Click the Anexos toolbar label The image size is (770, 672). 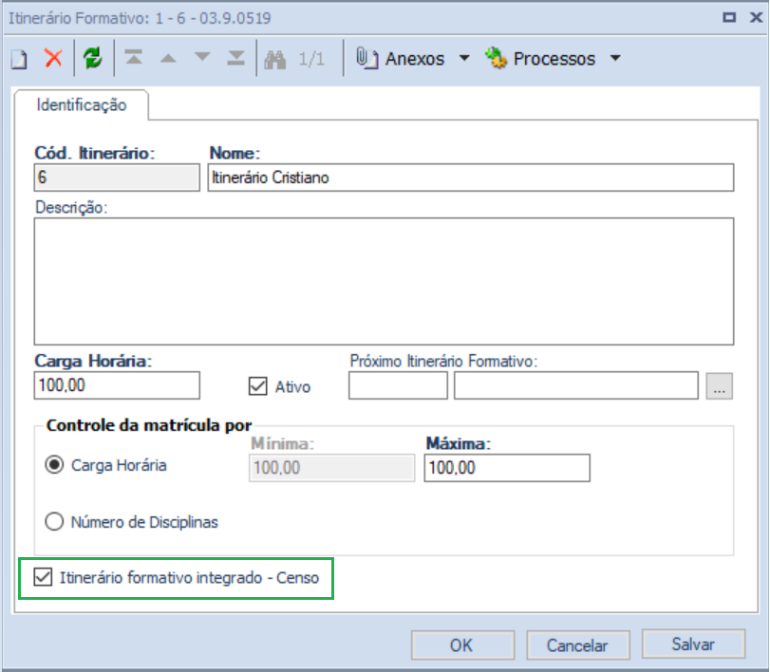(x=415, y=59)
